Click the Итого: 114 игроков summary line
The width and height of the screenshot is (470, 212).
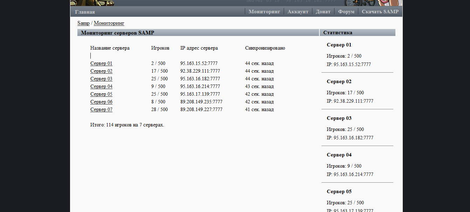pyautogui.click(x=127, y=125)
